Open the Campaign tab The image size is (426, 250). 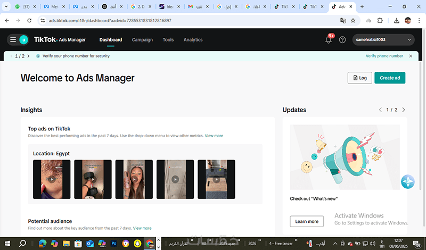coord(142,40)
